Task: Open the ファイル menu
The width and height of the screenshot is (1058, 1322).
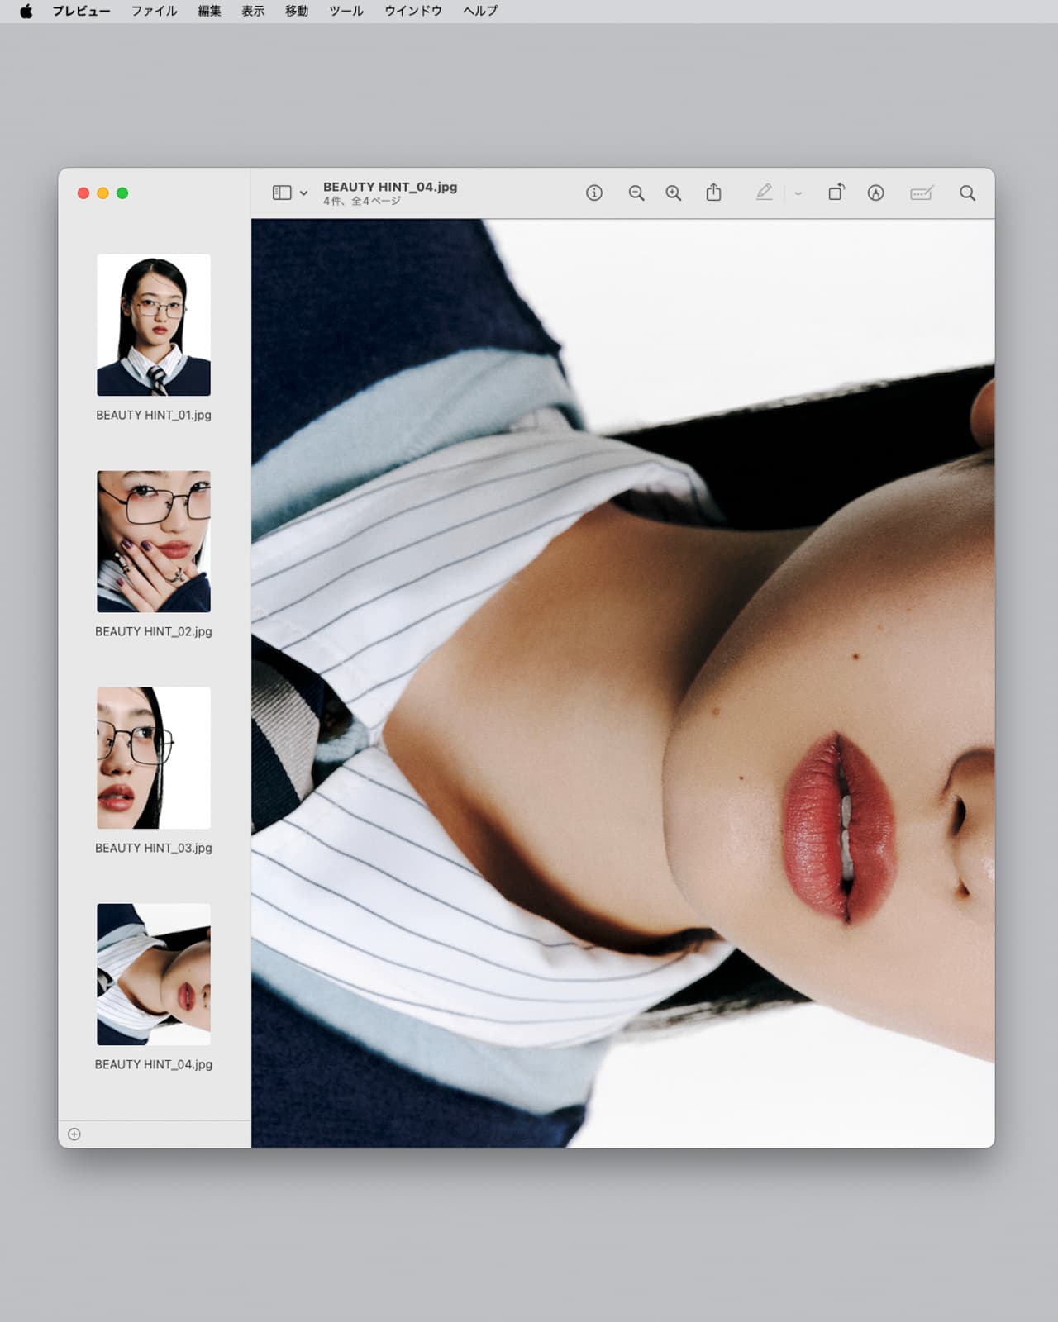Action: click(x=154, y=11)
